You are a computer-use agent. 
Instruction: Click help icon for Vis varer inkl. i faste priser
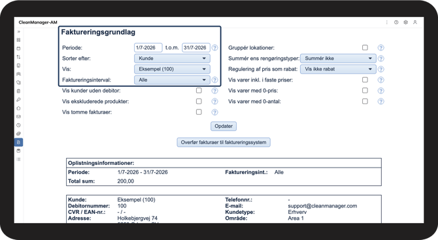click(380, 80)
